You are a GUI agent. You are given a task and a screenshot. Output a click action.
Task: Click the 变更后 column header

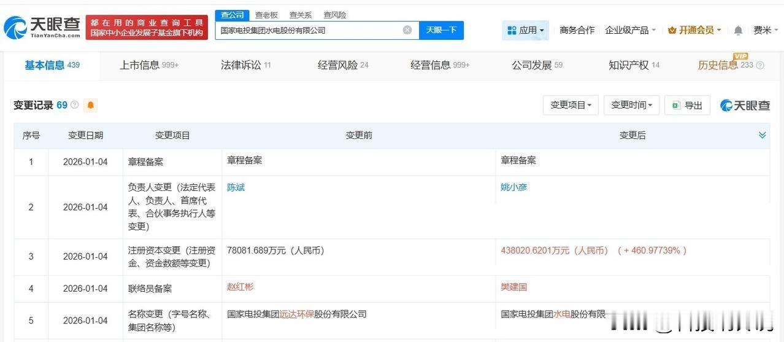pyautogui.click(x=632, y=136)
